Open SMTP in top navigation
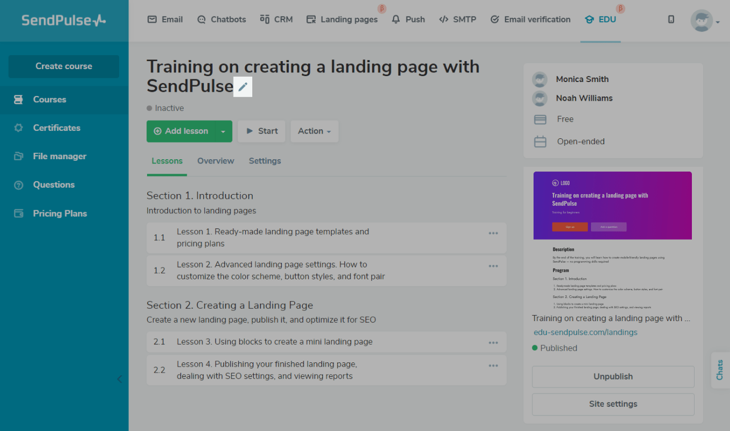730x431 pixels. pos(458,19)
